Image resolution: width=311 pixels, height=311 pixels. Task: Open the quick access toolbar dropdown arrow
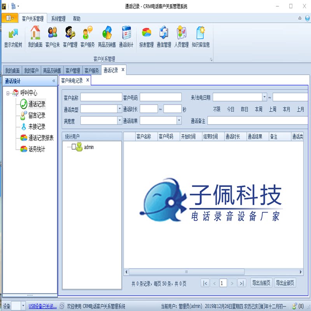[18, 6]
